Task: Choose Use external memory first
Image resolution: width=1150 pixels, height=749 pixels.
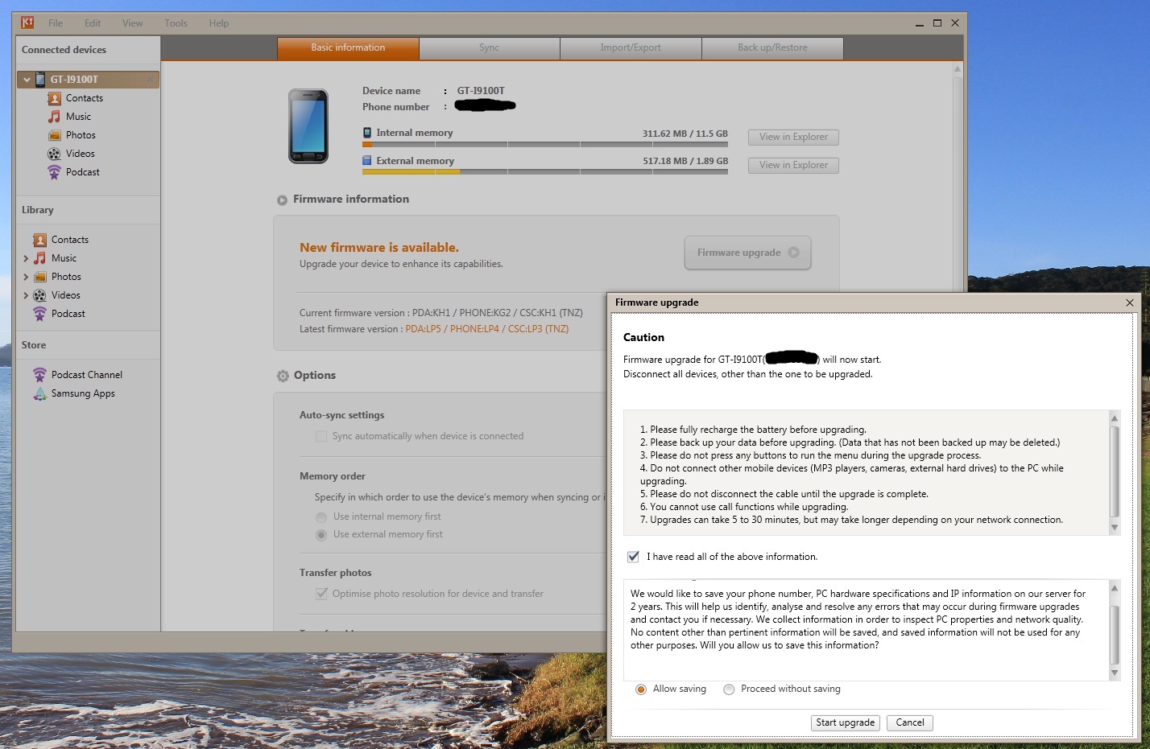Action: coord(321,535)
